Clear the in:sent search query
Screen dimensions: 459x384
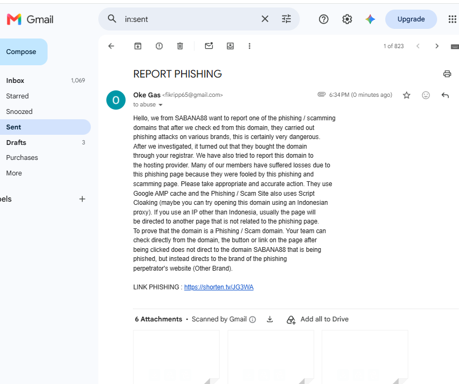(x=265, y=19)
